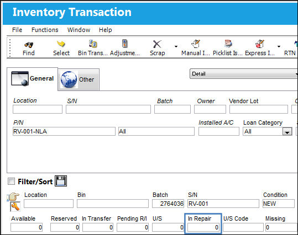Click the Scrap toolbar icon
The width and height of the screenshot is (298, 235).
pos(157,44)
